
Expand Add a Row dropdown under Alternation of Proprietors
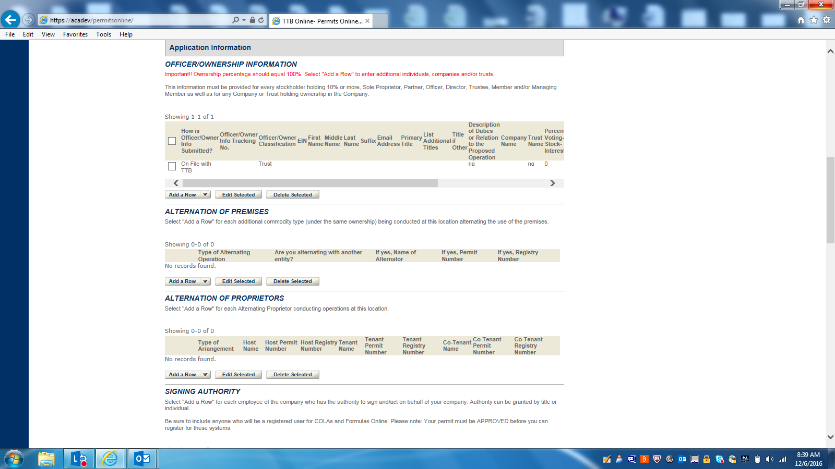point(205,375)
